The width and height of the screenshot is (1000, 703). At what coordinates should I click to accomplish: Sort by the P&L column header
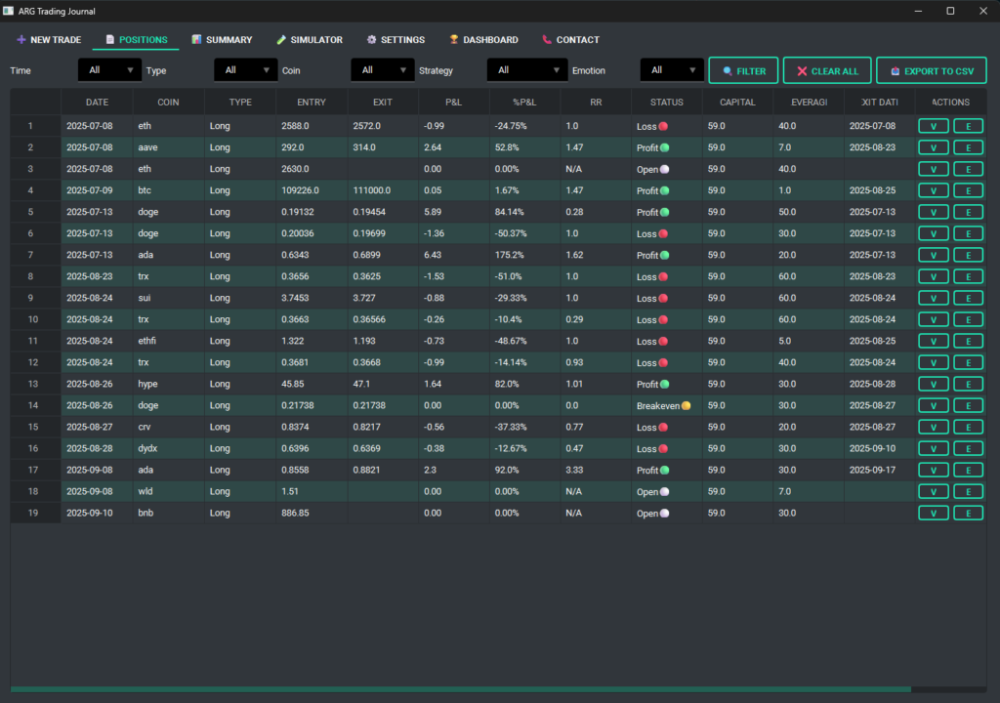tap(453, 102)
